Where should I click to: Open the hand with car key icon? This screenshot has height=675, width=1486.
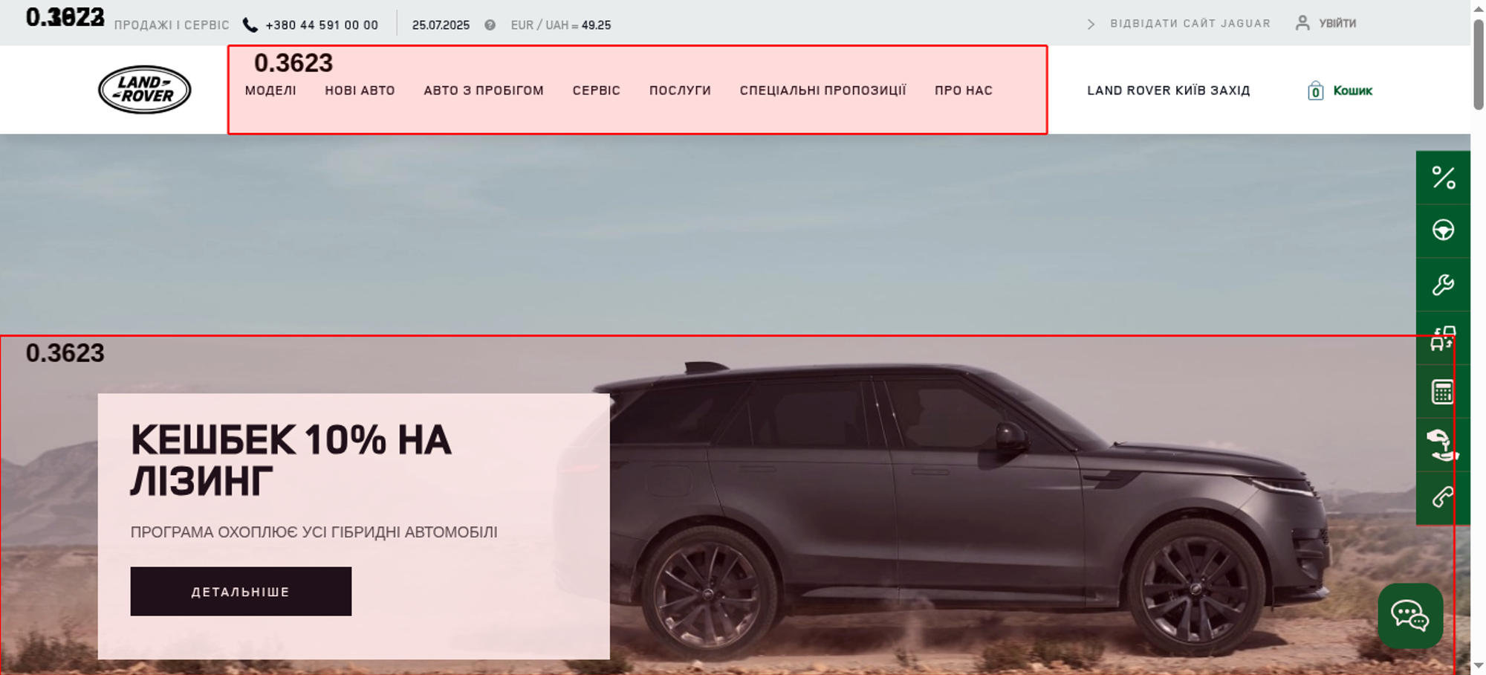(1443, 445)
